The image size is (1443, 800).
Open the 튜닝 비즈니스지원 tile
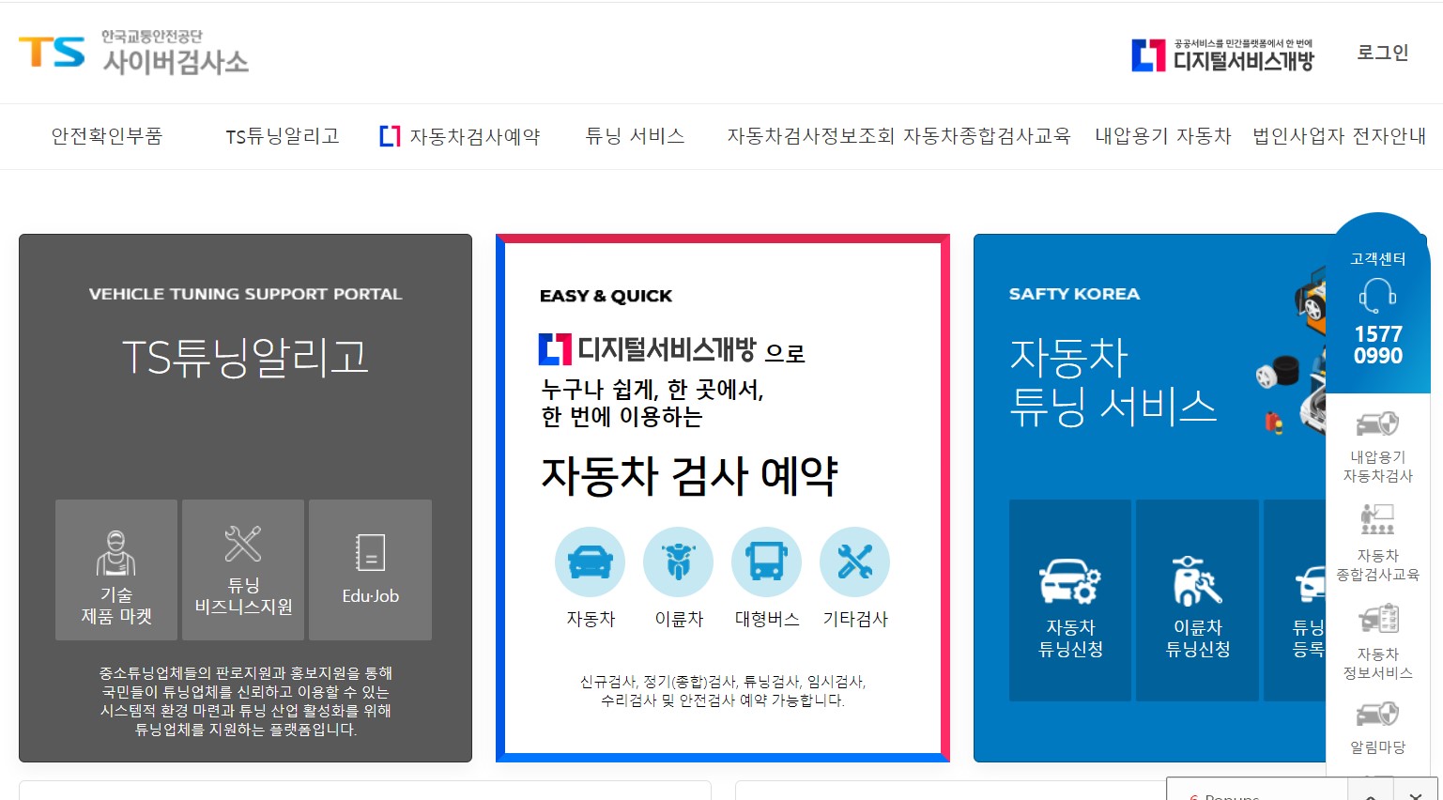(243, 570)
